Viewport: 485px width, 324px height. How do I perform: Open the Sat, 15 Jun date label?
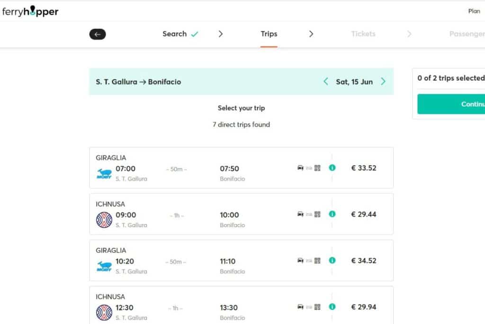[353, 81]
